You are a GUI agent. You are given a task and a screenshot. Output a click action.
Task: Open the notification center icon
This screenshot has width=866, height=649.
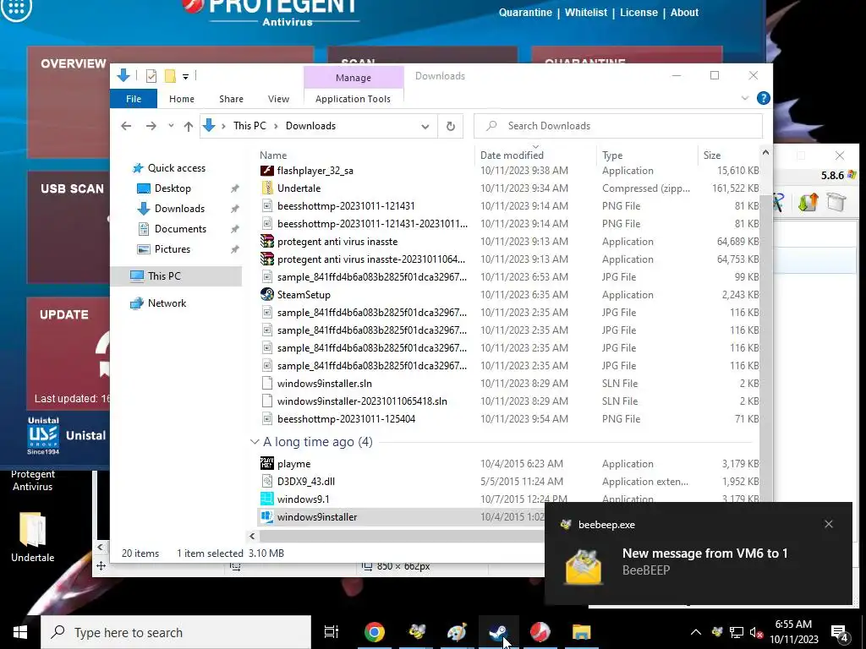(x=840, y=633)
